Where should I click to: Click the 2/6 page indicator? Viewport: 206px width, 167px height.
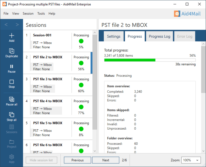pos(124,160)
